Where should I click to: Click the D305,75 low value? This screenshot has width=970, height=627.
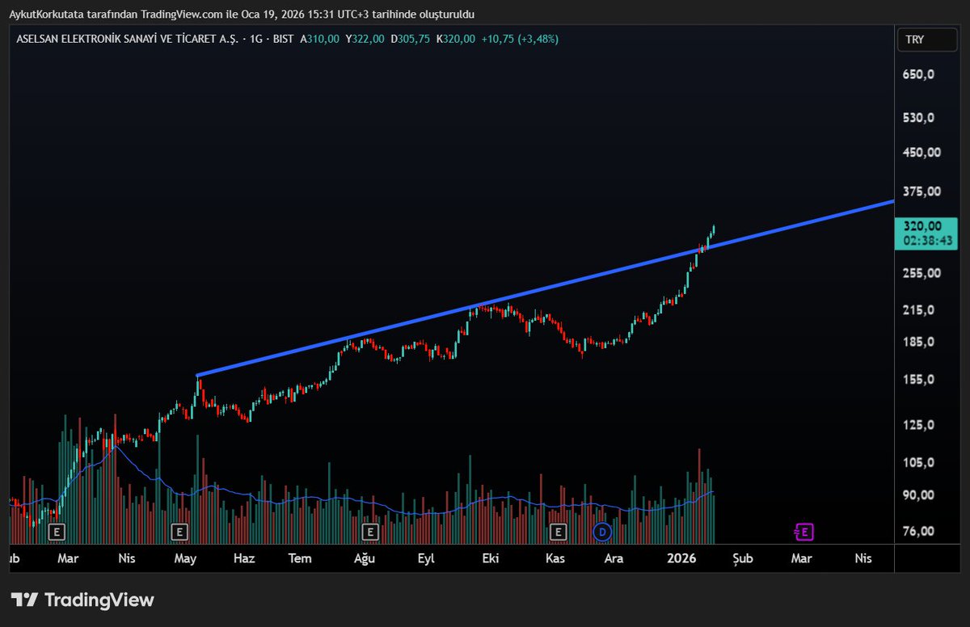[x=410, y=38]
